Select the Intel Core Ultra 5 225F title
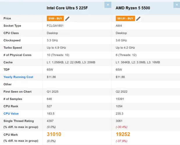This screenshot has height=145, width=180. (x=67, y=8)
